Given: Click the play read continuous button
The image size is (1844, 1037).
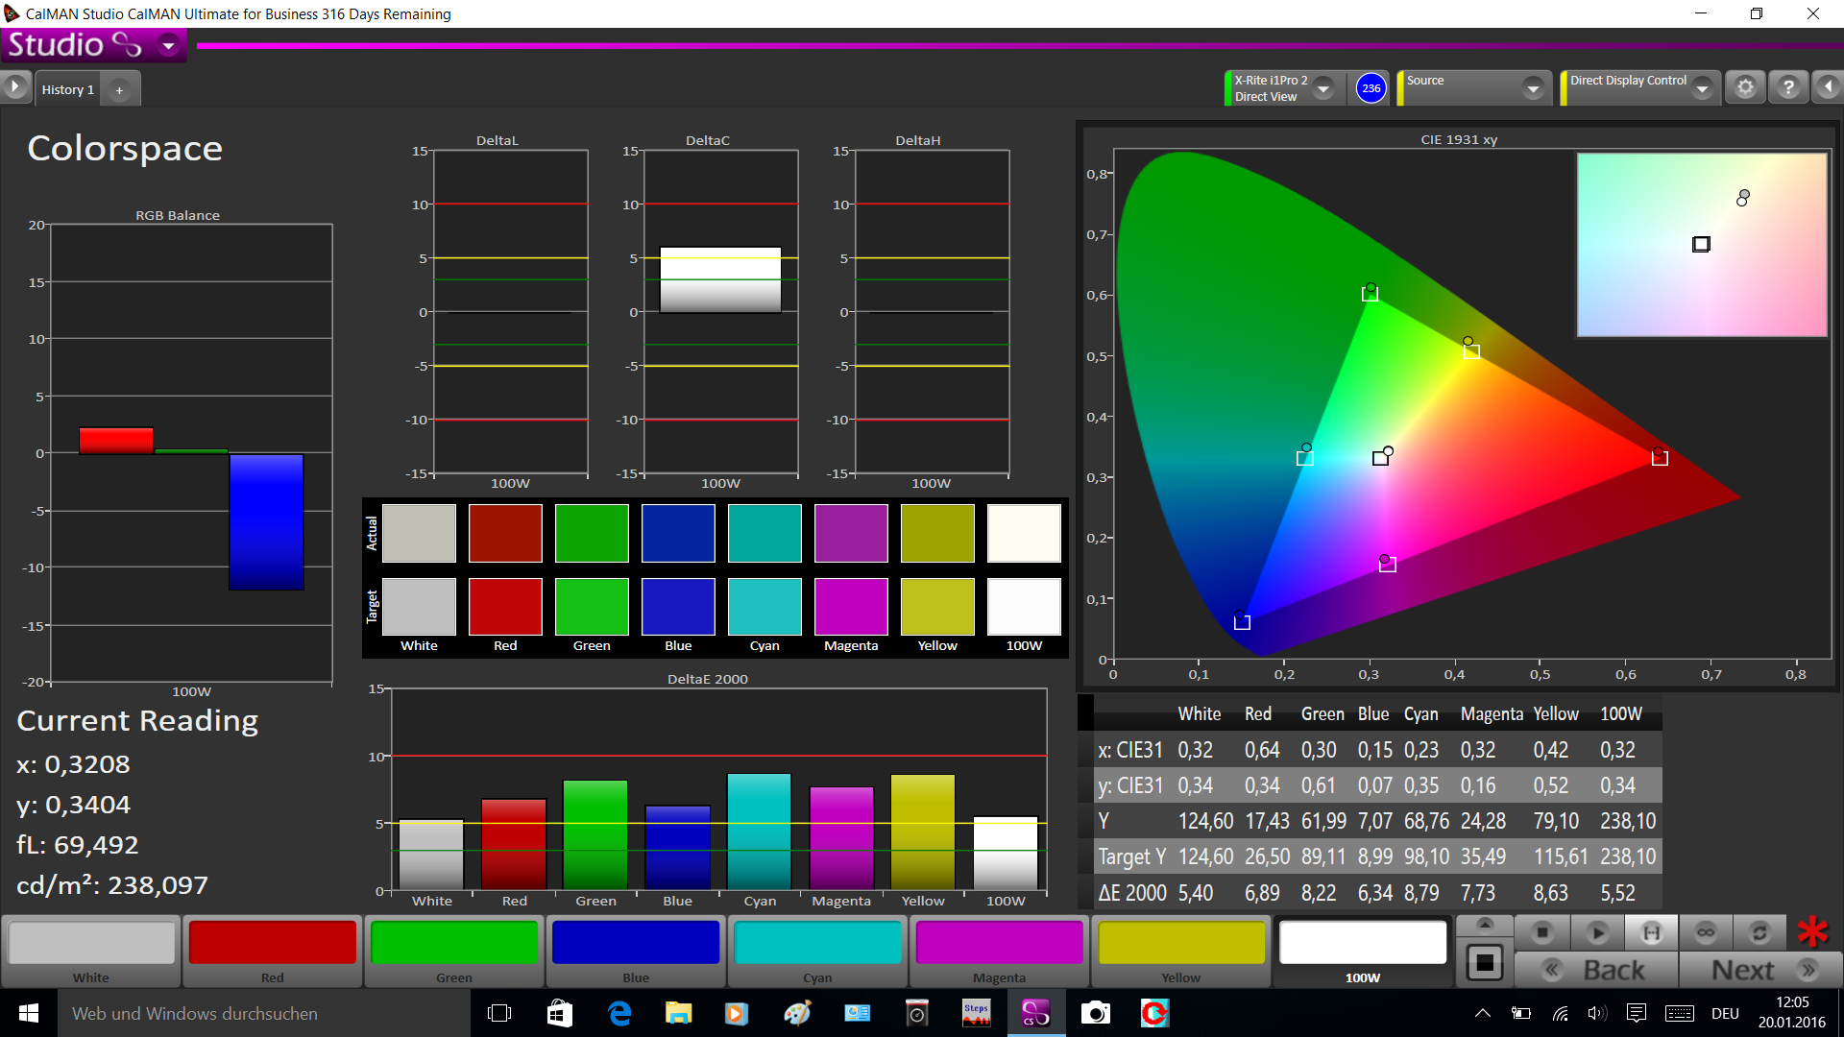Looking at the screenshot, I should pos(1597,932).
